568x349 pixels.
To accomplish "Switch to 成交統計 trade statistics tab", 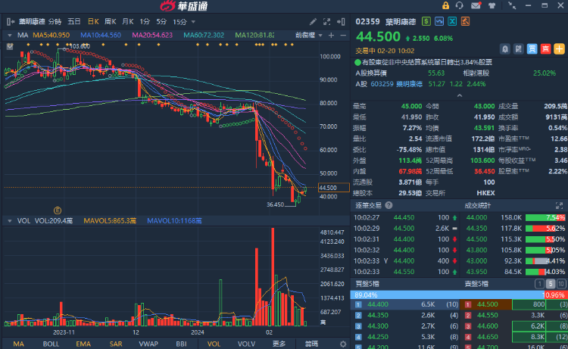I will coord(477,206).
